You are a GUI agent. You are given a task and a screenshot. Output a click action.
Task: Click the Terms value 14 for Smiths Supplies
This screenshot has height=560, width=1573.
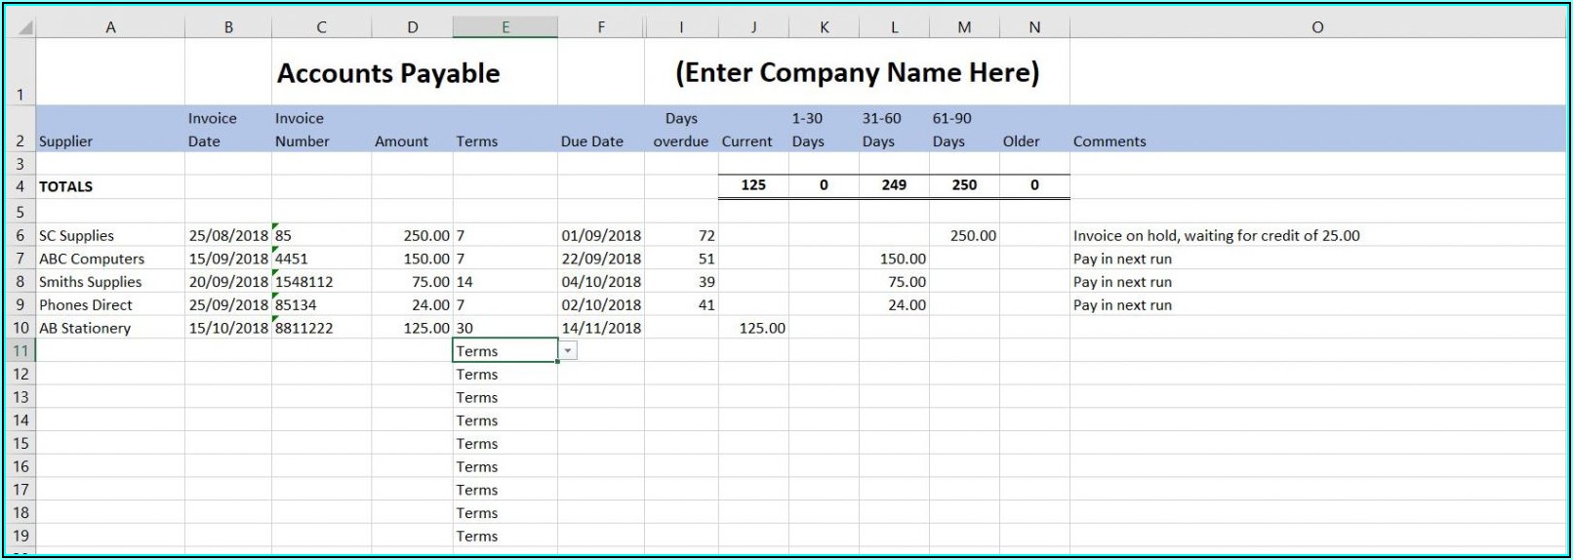[x=505, y=282]
